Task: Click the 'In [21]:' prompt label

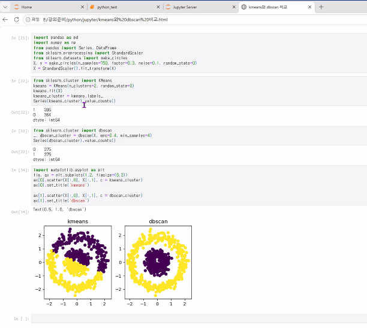Action: [20, 38]
